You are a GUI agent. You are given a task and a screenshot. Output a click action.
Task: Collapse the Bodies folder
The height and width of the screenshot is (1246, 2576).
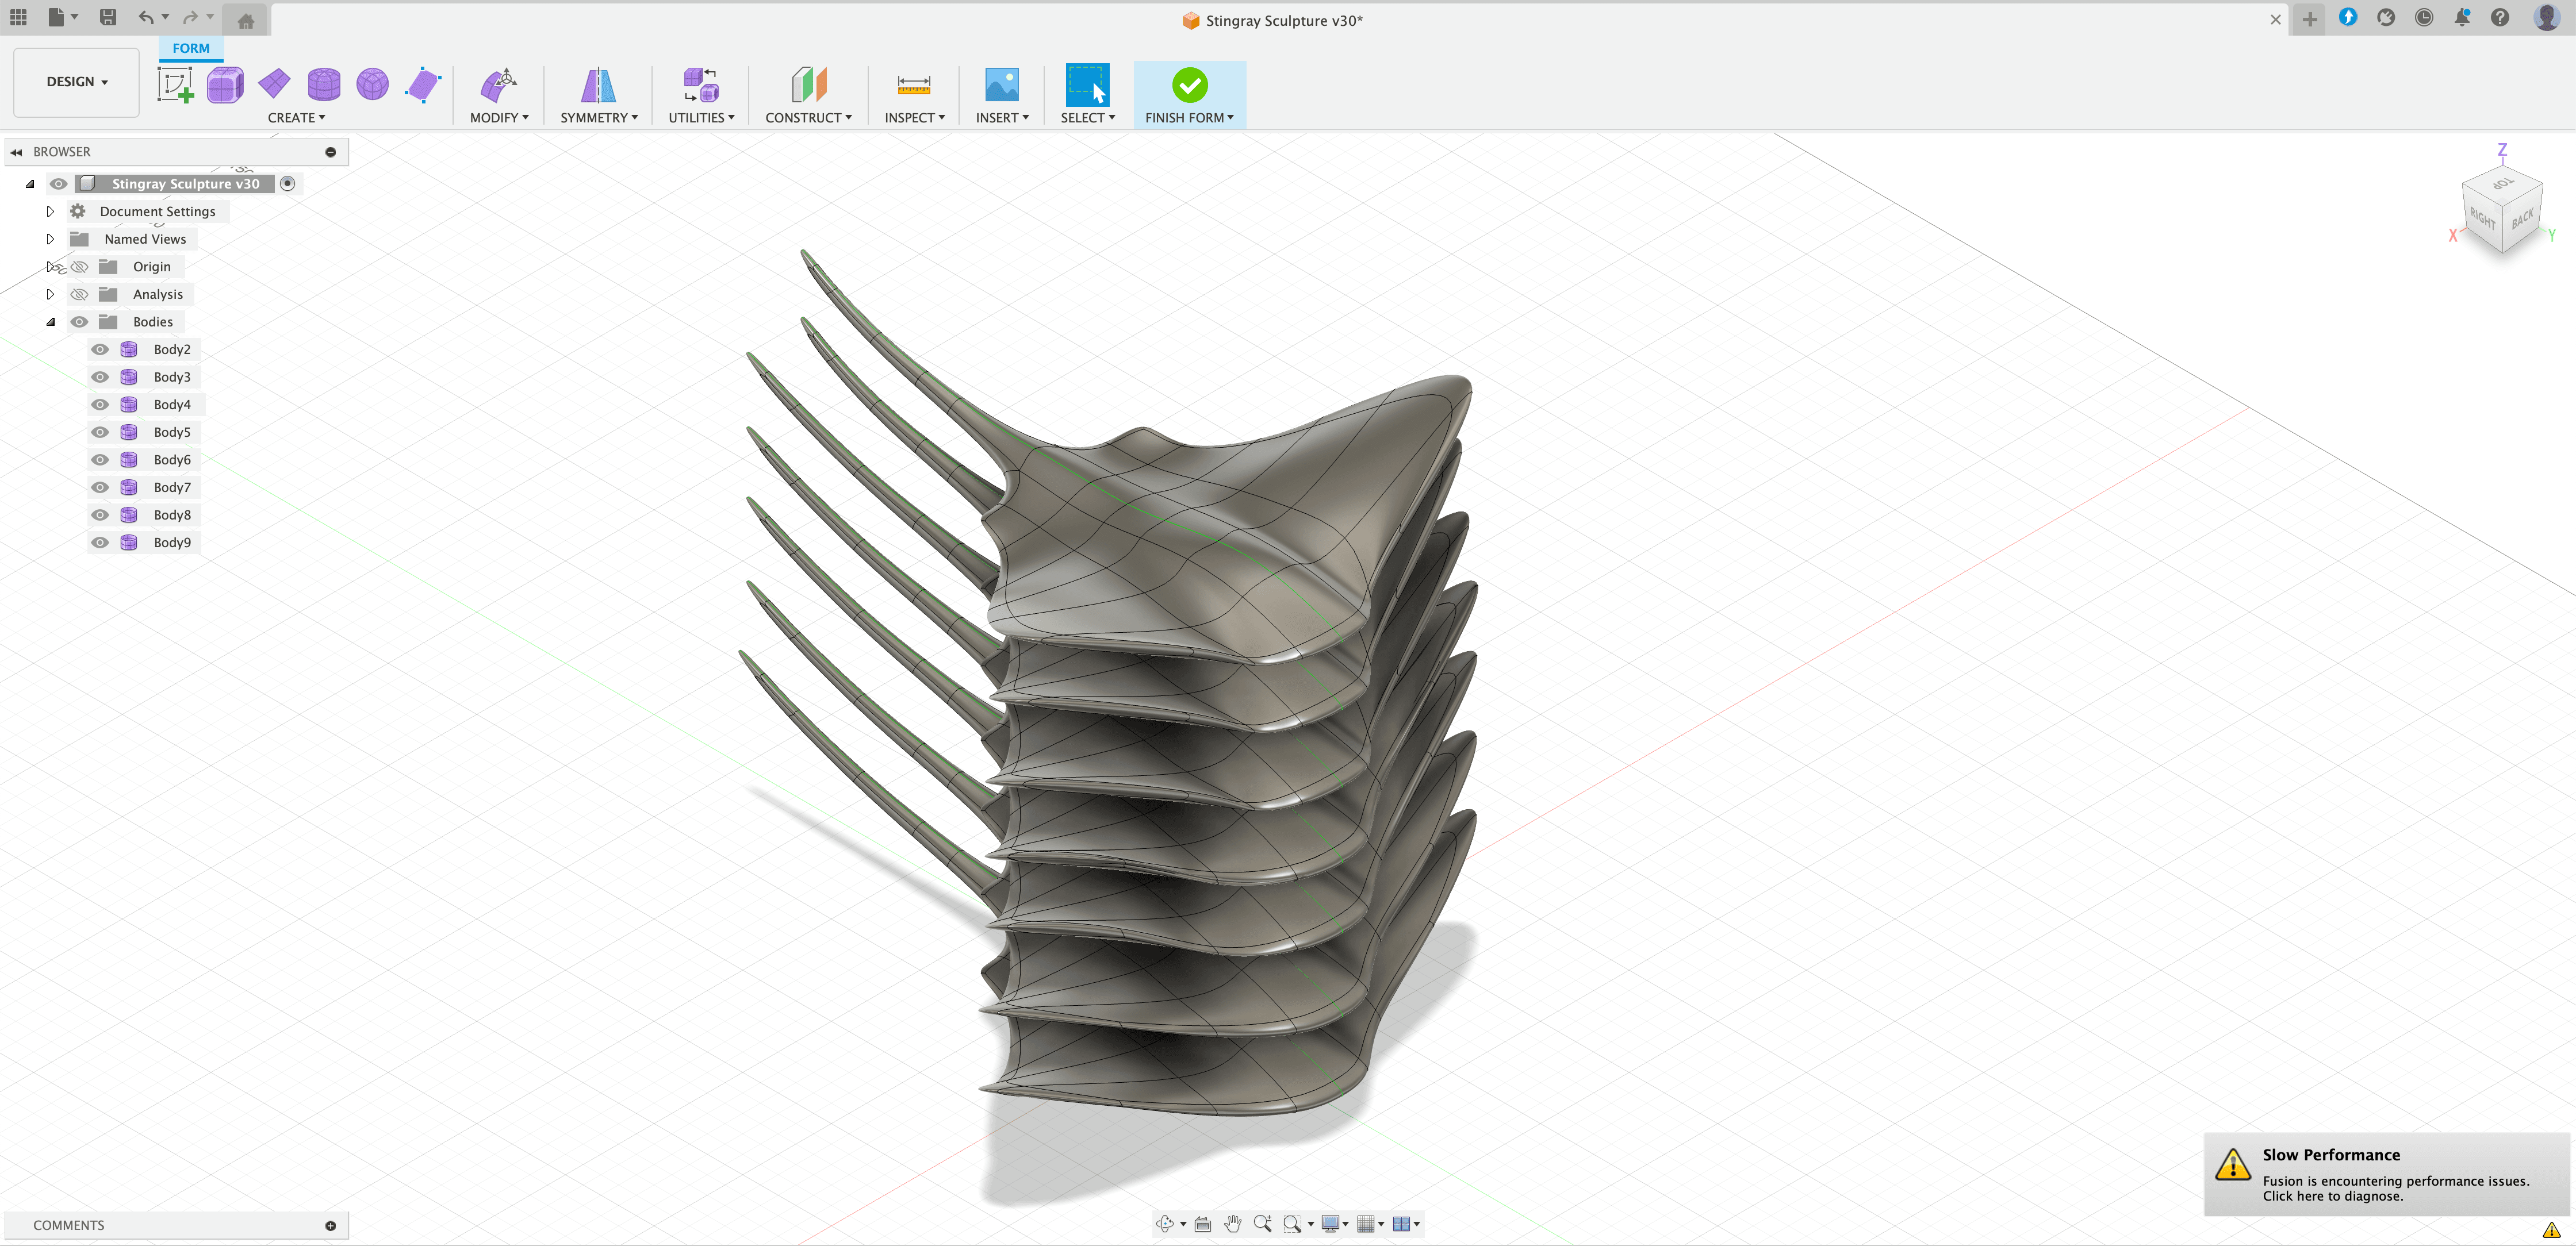coord(50,322)
